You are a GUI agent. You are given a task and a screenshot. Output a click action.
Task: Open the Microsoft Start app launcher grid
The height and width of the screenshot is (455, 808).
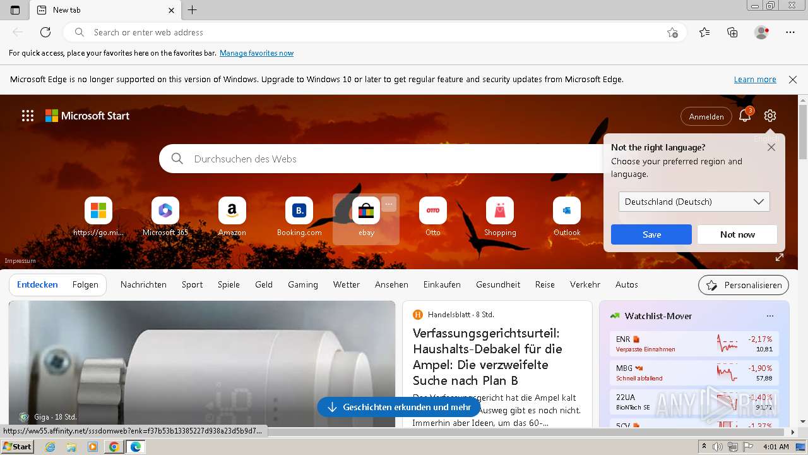pos(28,116)
